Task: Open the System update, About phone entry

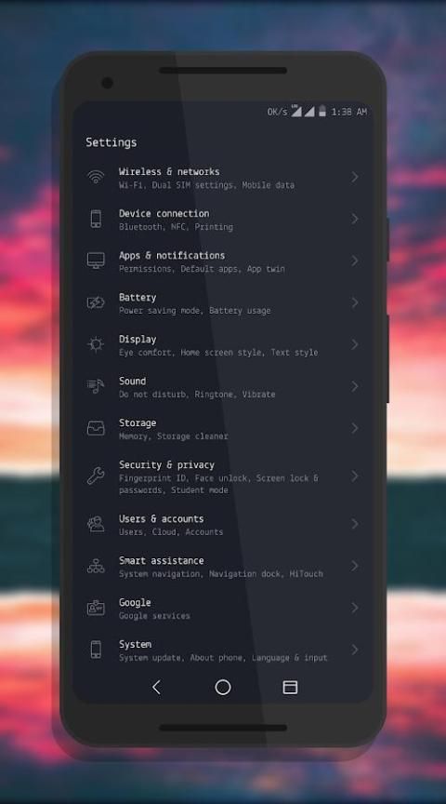Action: [223, 650]
